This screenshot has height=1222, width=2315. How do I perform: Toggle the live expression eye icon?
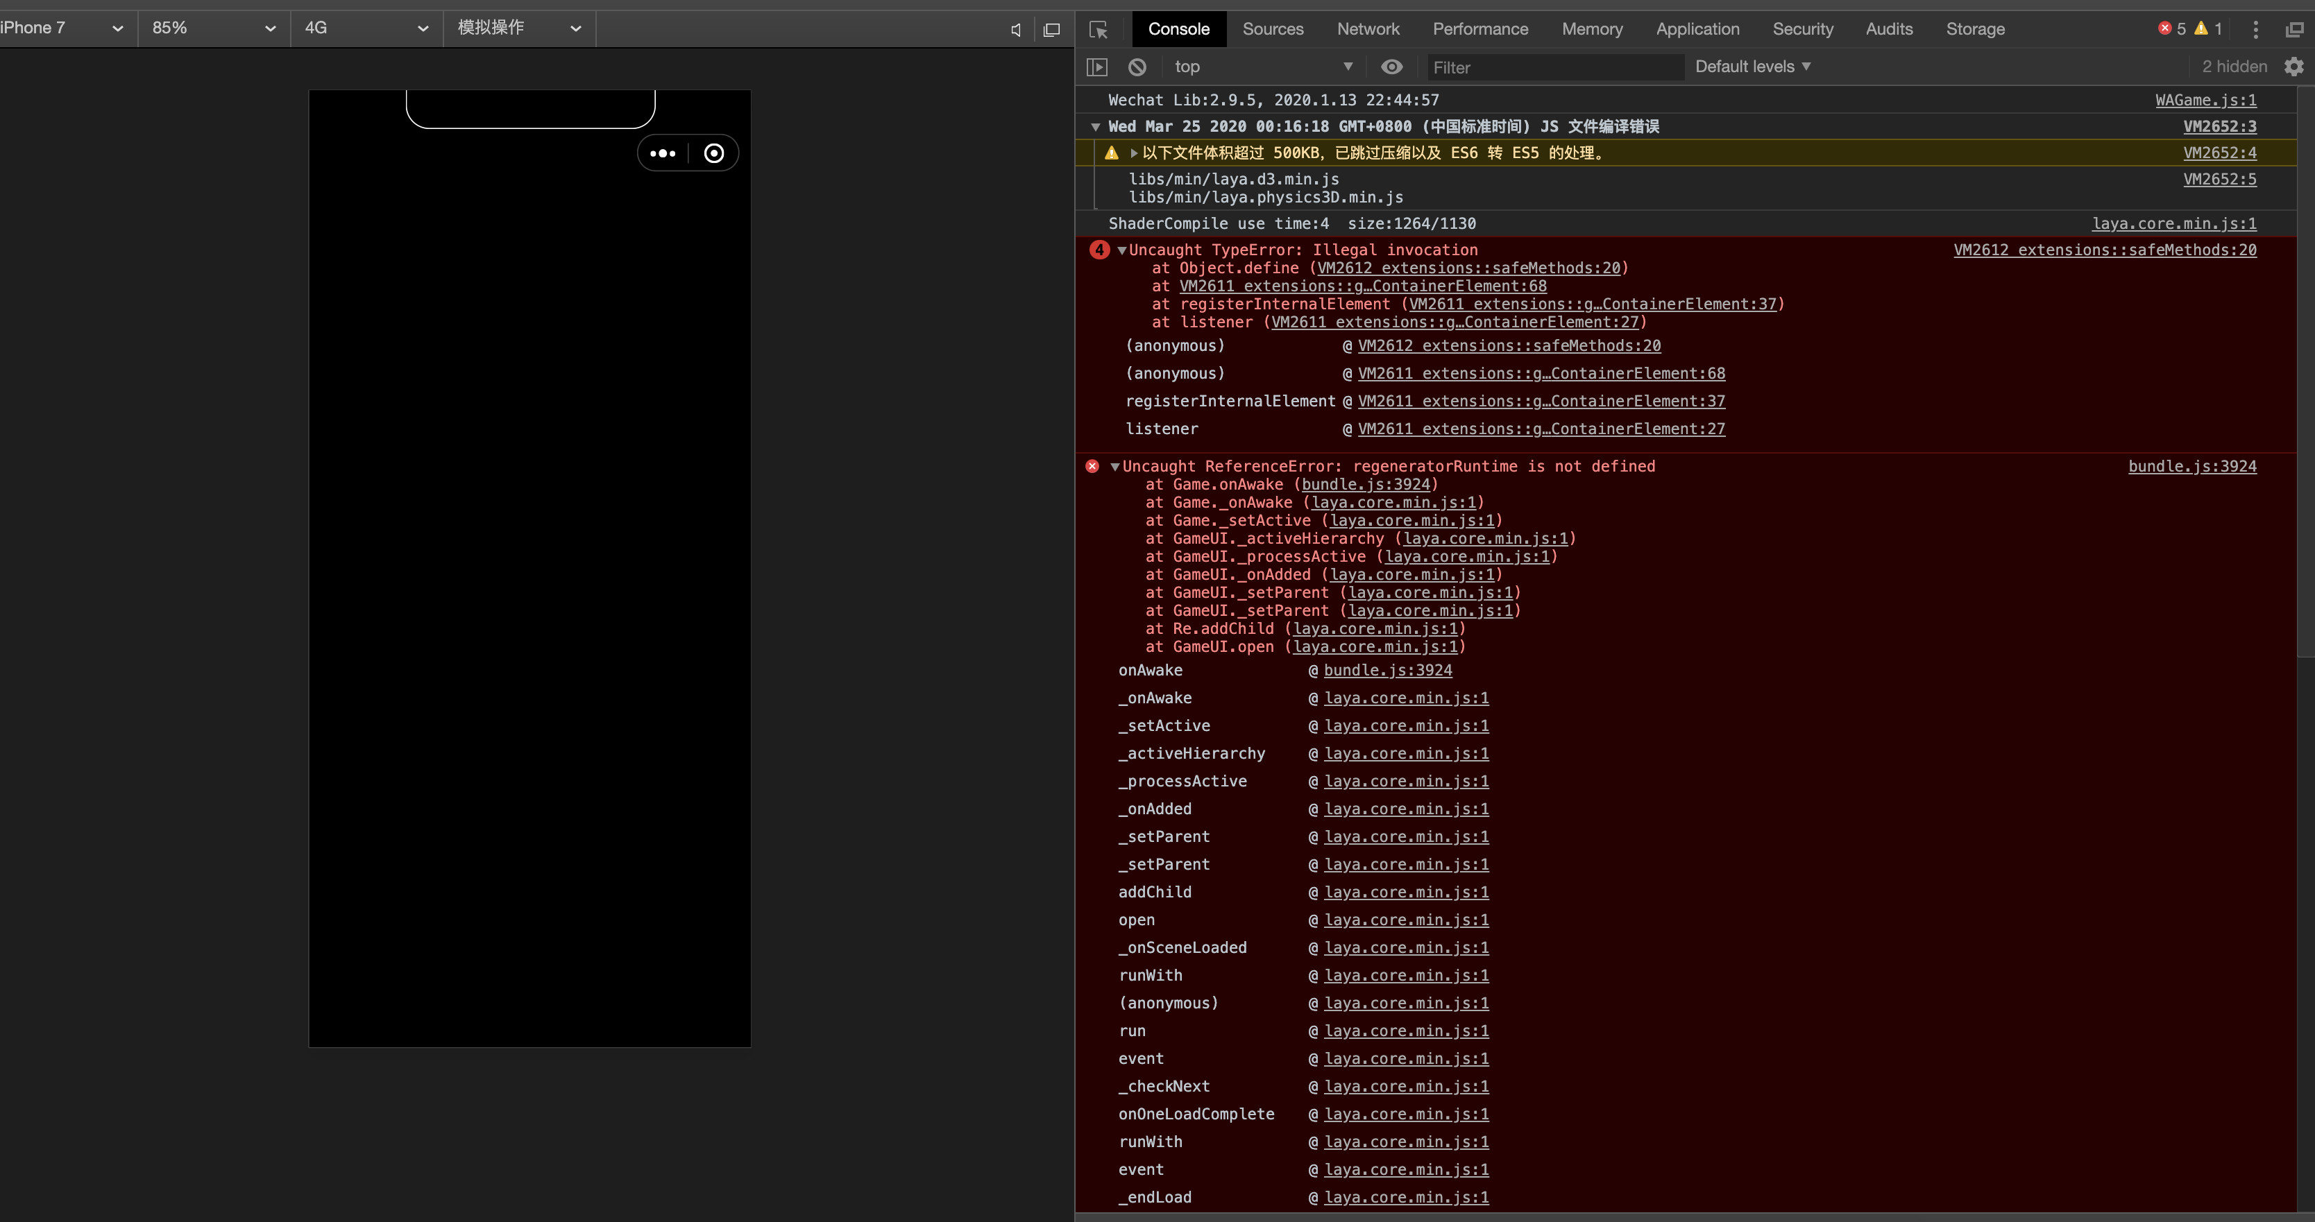point(1391,67)
